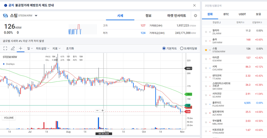Screen dimensions: 267x138
Task: Add ICX/KRW to favorites with star
Action: (x=206, y=58)
